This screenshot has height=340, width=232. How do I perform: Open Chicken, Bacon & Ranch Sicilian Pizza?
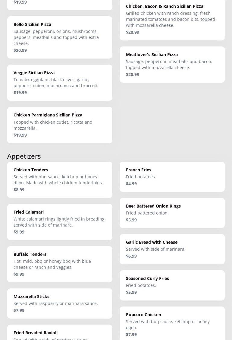(x=172, y=19)
